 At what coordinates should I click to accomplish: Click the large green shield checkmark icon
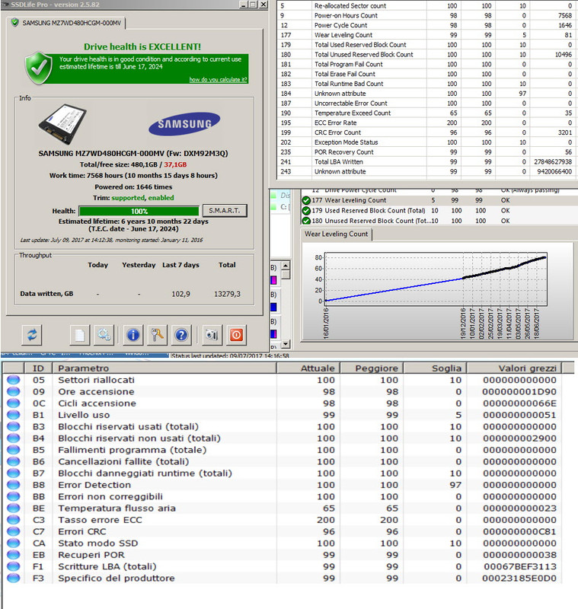pyautogui.click(x=38, y=68)
